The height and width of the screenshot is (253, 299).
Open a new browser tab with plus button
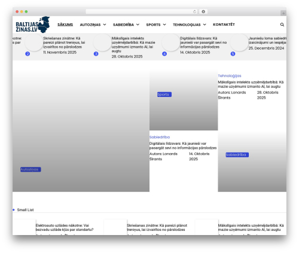(x=283, y=13)
